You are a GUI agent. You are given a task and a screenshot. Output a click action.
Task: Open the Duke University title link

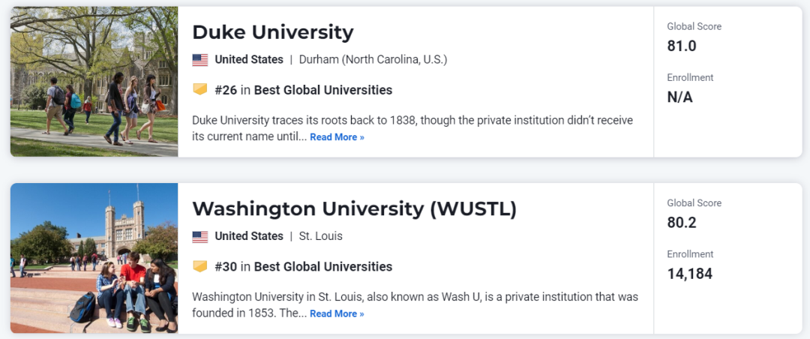point(273,32)
